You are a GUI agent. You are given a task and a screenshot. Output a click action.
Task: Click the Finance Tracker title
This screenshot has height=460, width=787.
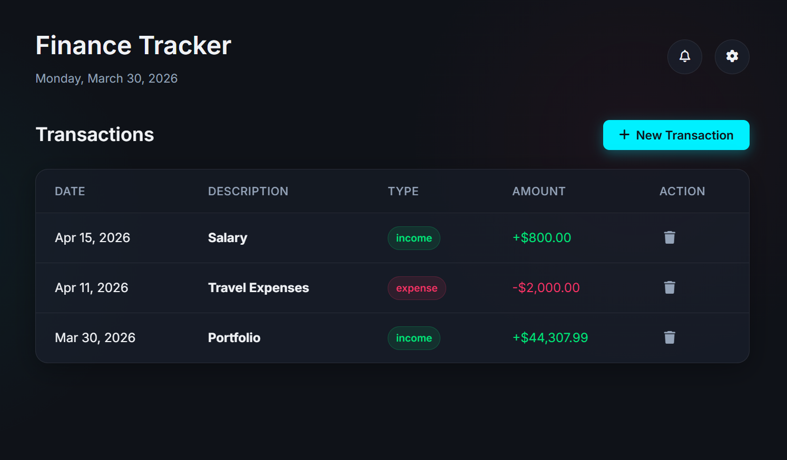133,45
